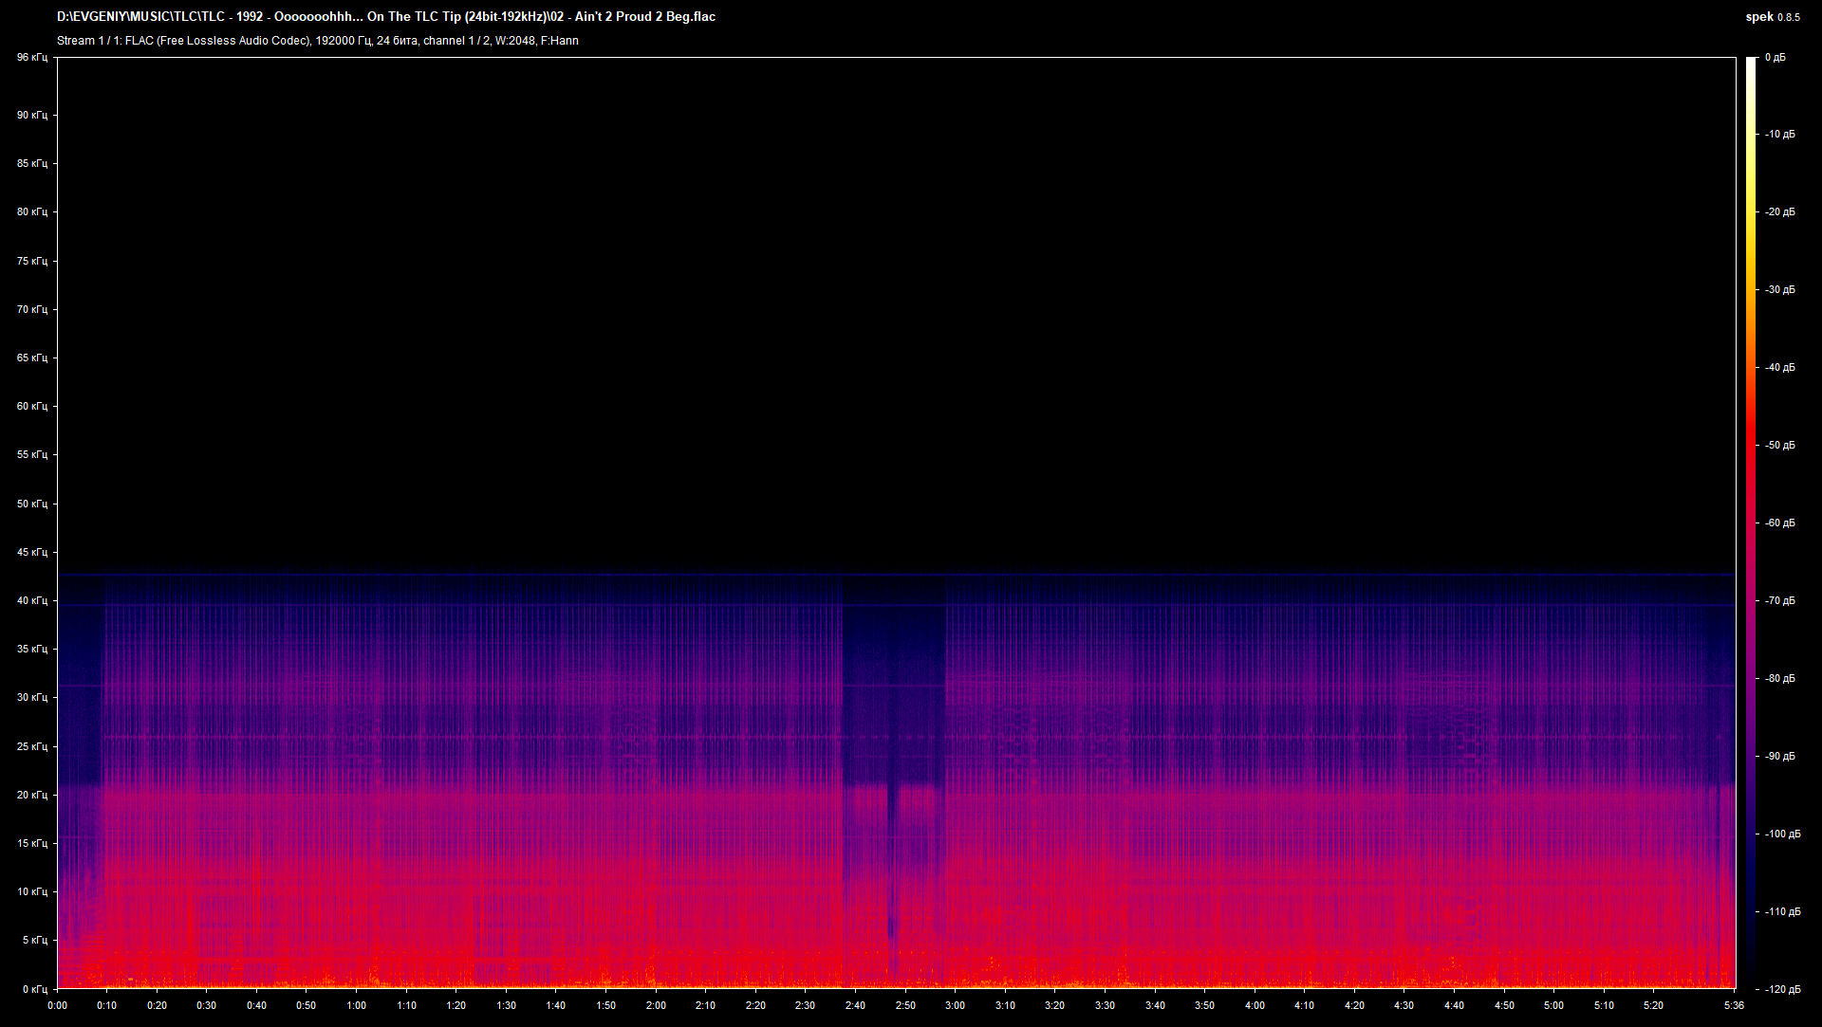
Task: Click the spek 0.8.5 version label
Action: click(x=1772, y=17)
